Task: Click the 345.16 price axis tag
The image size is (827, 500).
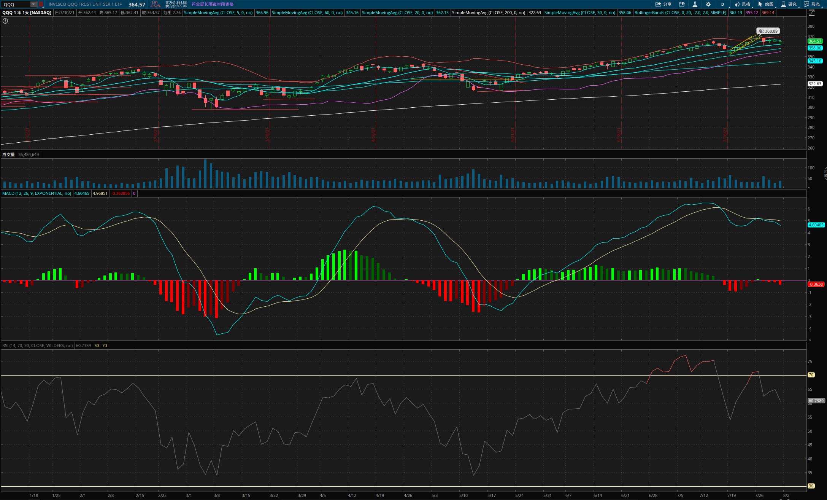Action: (x=815, y=61)
